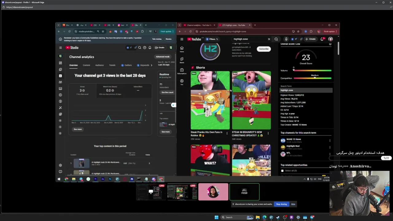Image resolution: width=393 pixels, height=221 pixels.
Task: Open search in YouTube Studio header
Action: click(x=140, y=48)
